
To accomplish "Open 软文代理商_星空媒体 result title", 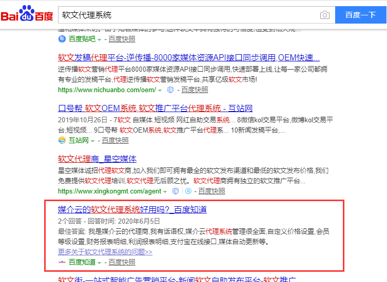I will pos(97,159).
